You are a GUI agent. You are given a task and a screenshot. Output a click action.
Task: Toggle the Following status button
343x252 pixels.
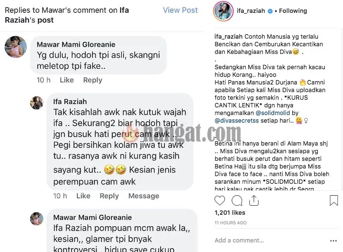point(293,10)
